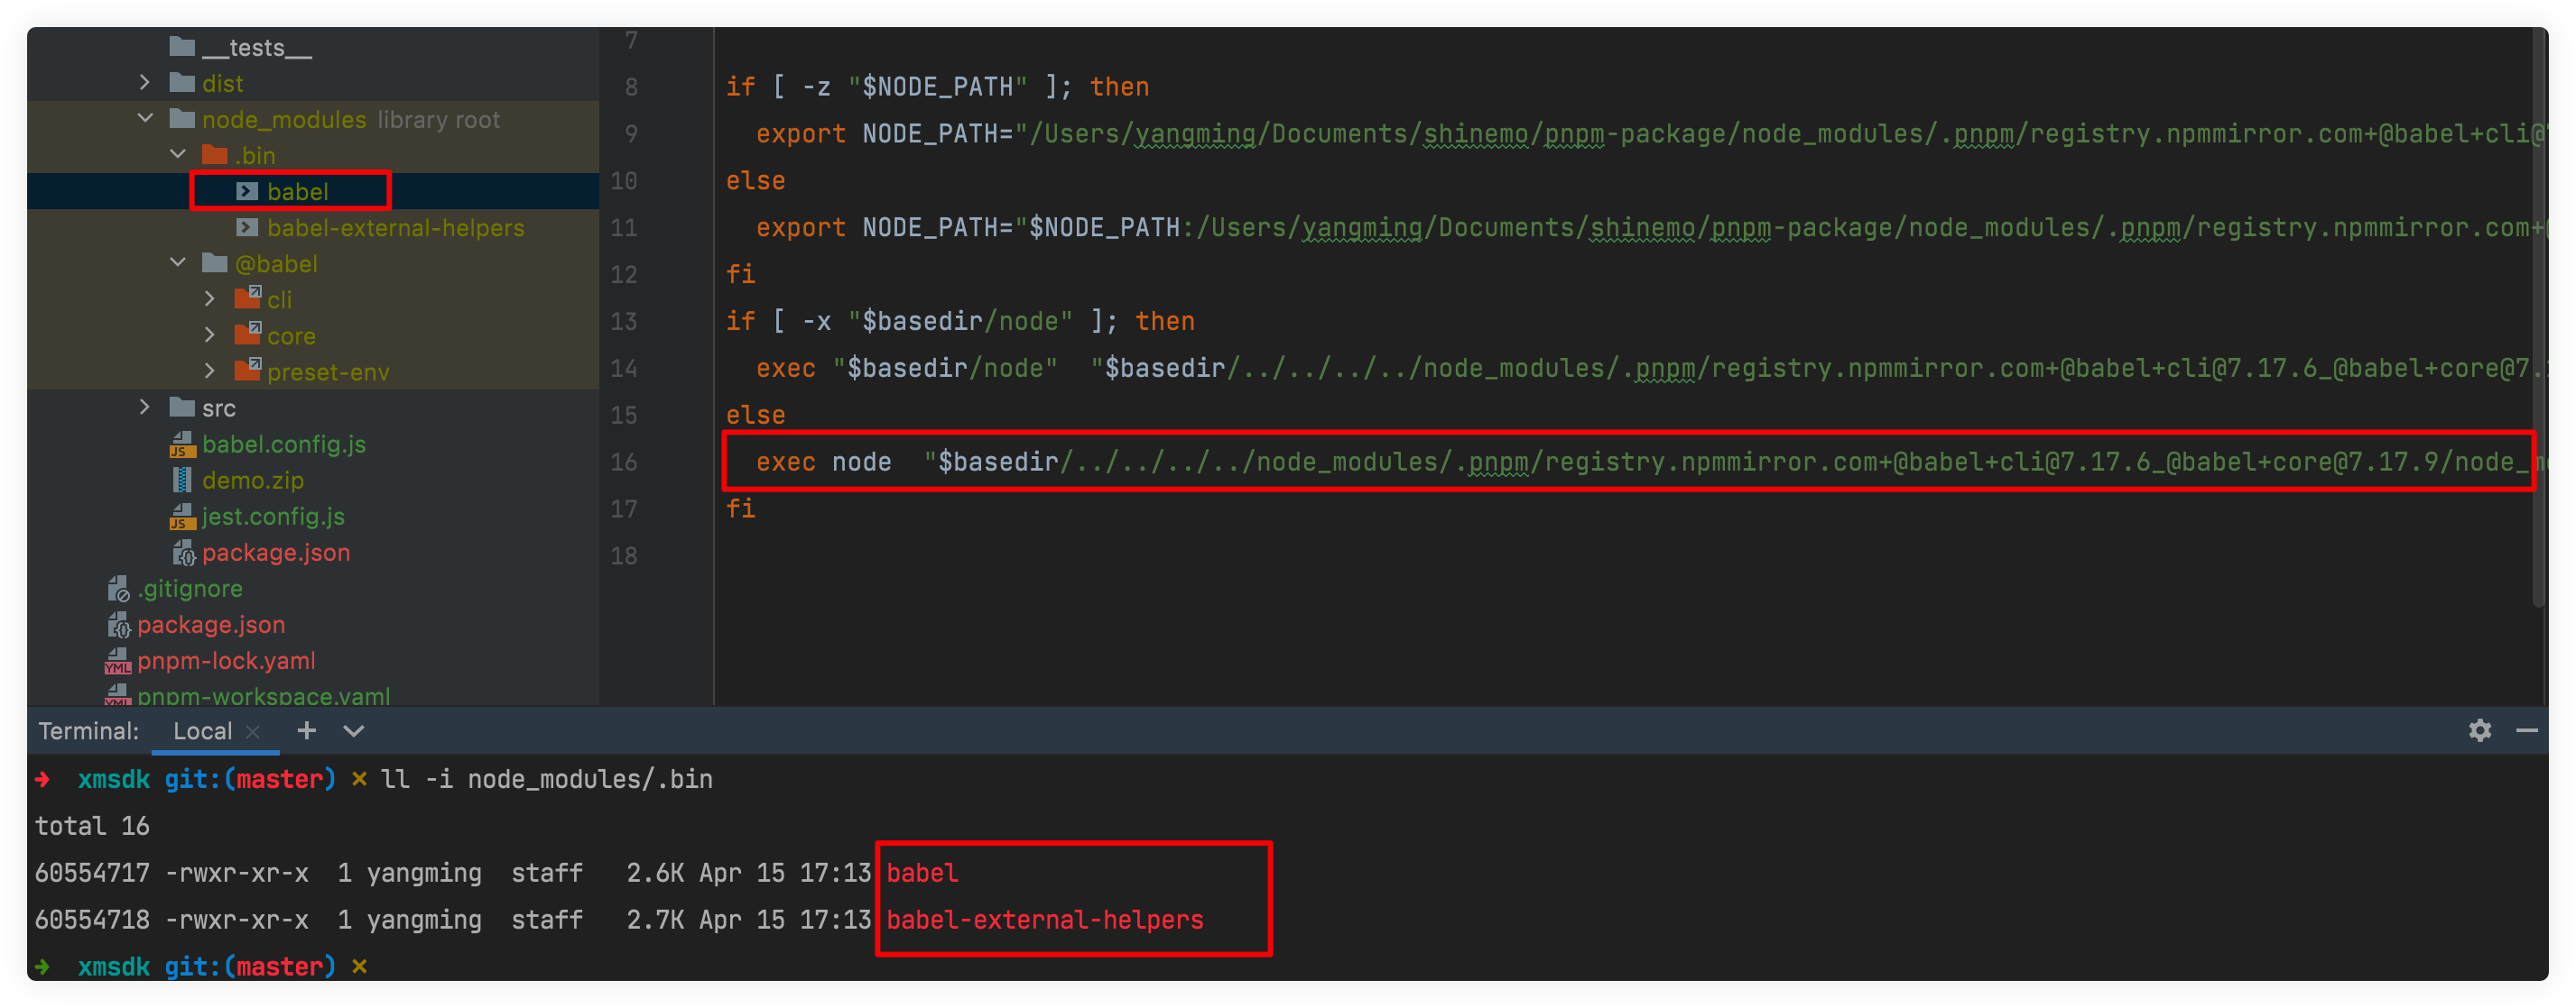This screenshot has height=1008, width=2576.
Task: Hide the terminal panel with minimize dash
Action: pos(2527,730)
